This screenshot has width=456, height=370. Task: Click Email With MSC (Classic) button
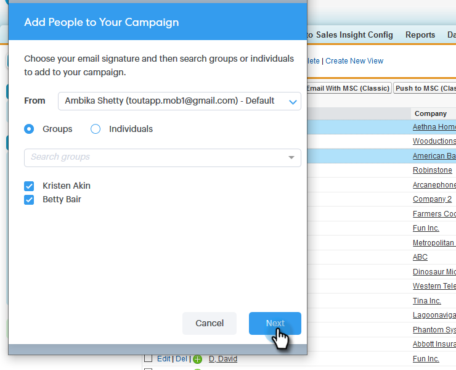pyautogui.click(x=348, y=88)
